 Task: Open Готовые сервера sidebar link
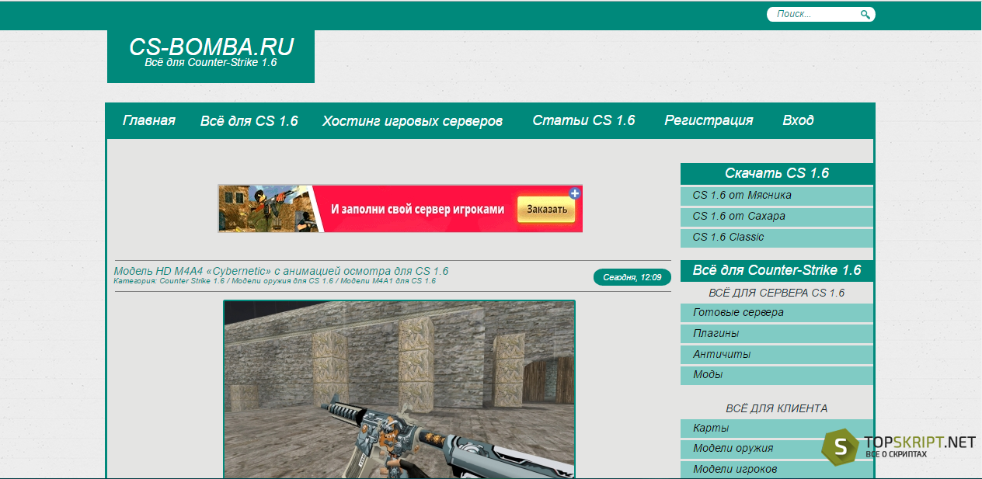click(x=777, y=313)
